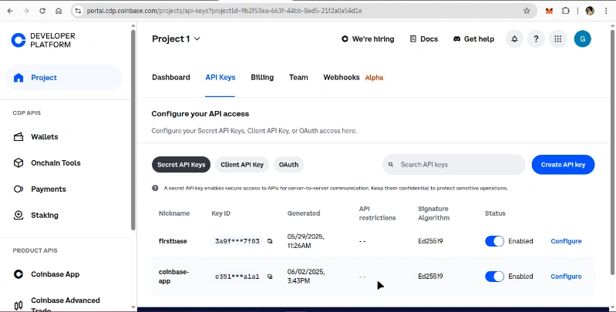
Task: Open the Get help link
Action: click(474, 39)
